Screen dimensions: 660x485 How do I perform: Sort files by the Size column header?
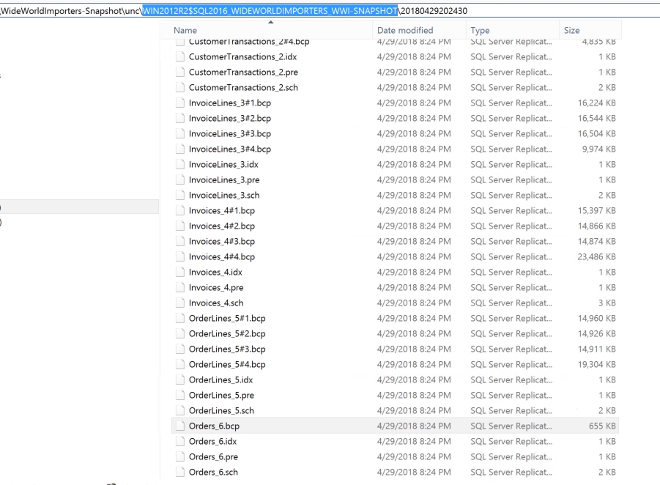tap(571, 30)
